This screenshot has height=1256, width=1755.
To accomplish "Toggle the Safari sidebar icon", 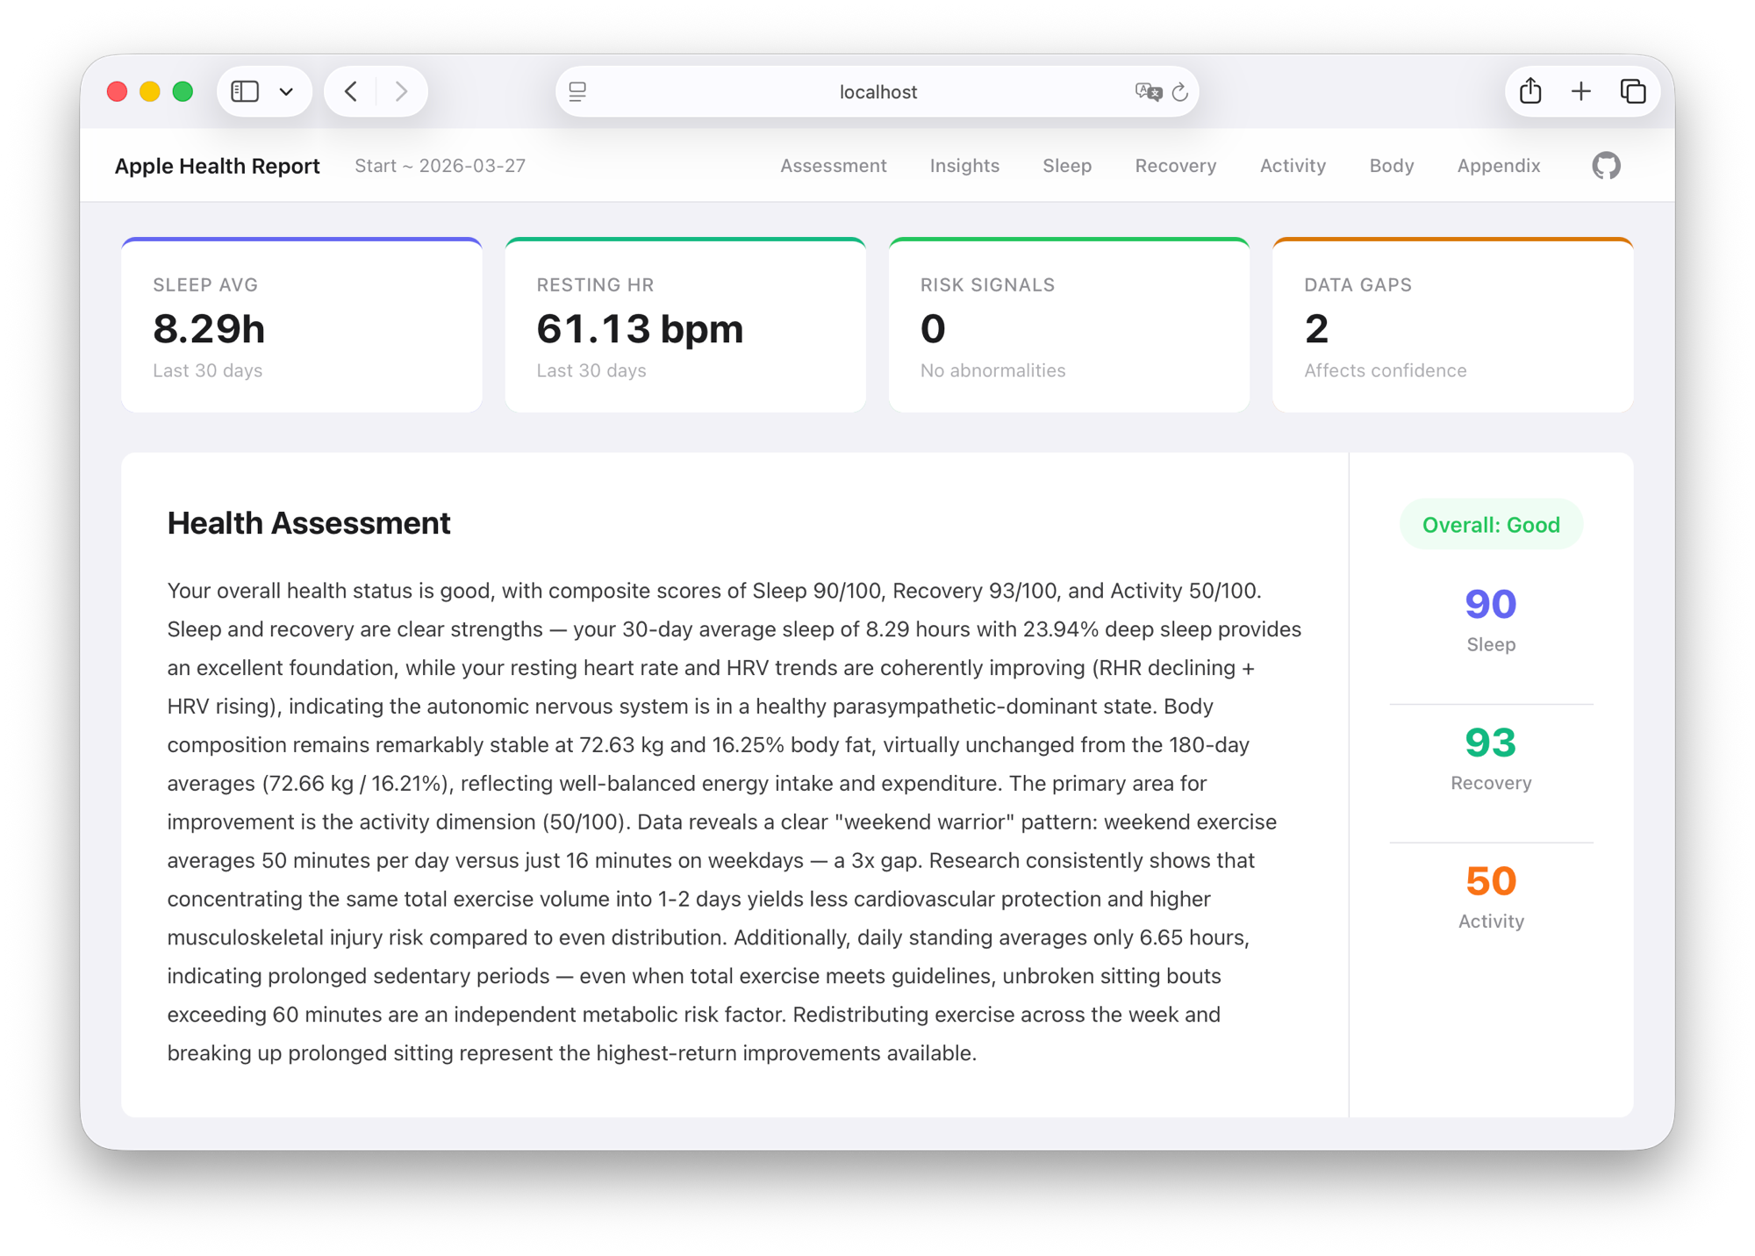I will click(x=244, y=90).
